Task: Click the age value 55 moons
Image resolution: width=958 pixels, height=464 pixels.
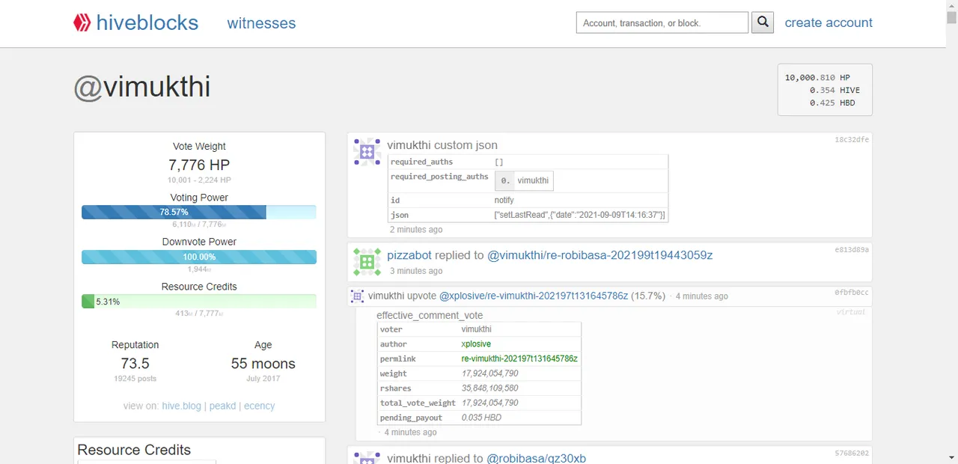Action: click(263, 364)
